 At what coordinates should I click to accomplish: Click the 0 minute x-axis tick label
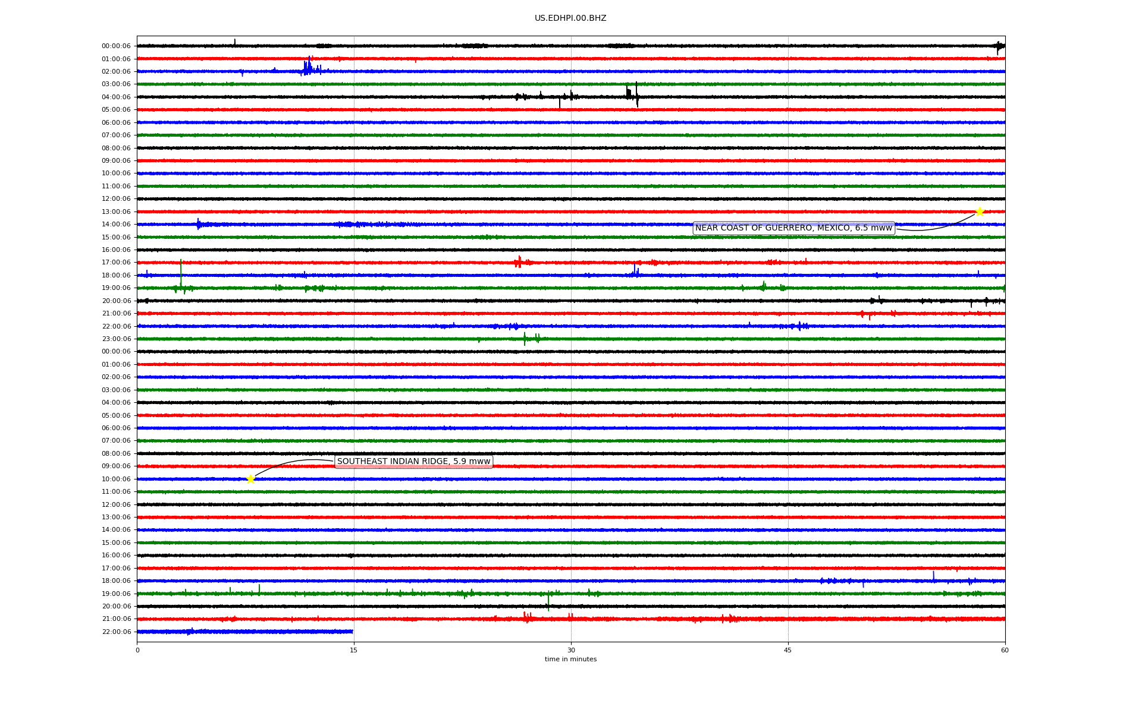pyautogui.click(x=137, y=650)
